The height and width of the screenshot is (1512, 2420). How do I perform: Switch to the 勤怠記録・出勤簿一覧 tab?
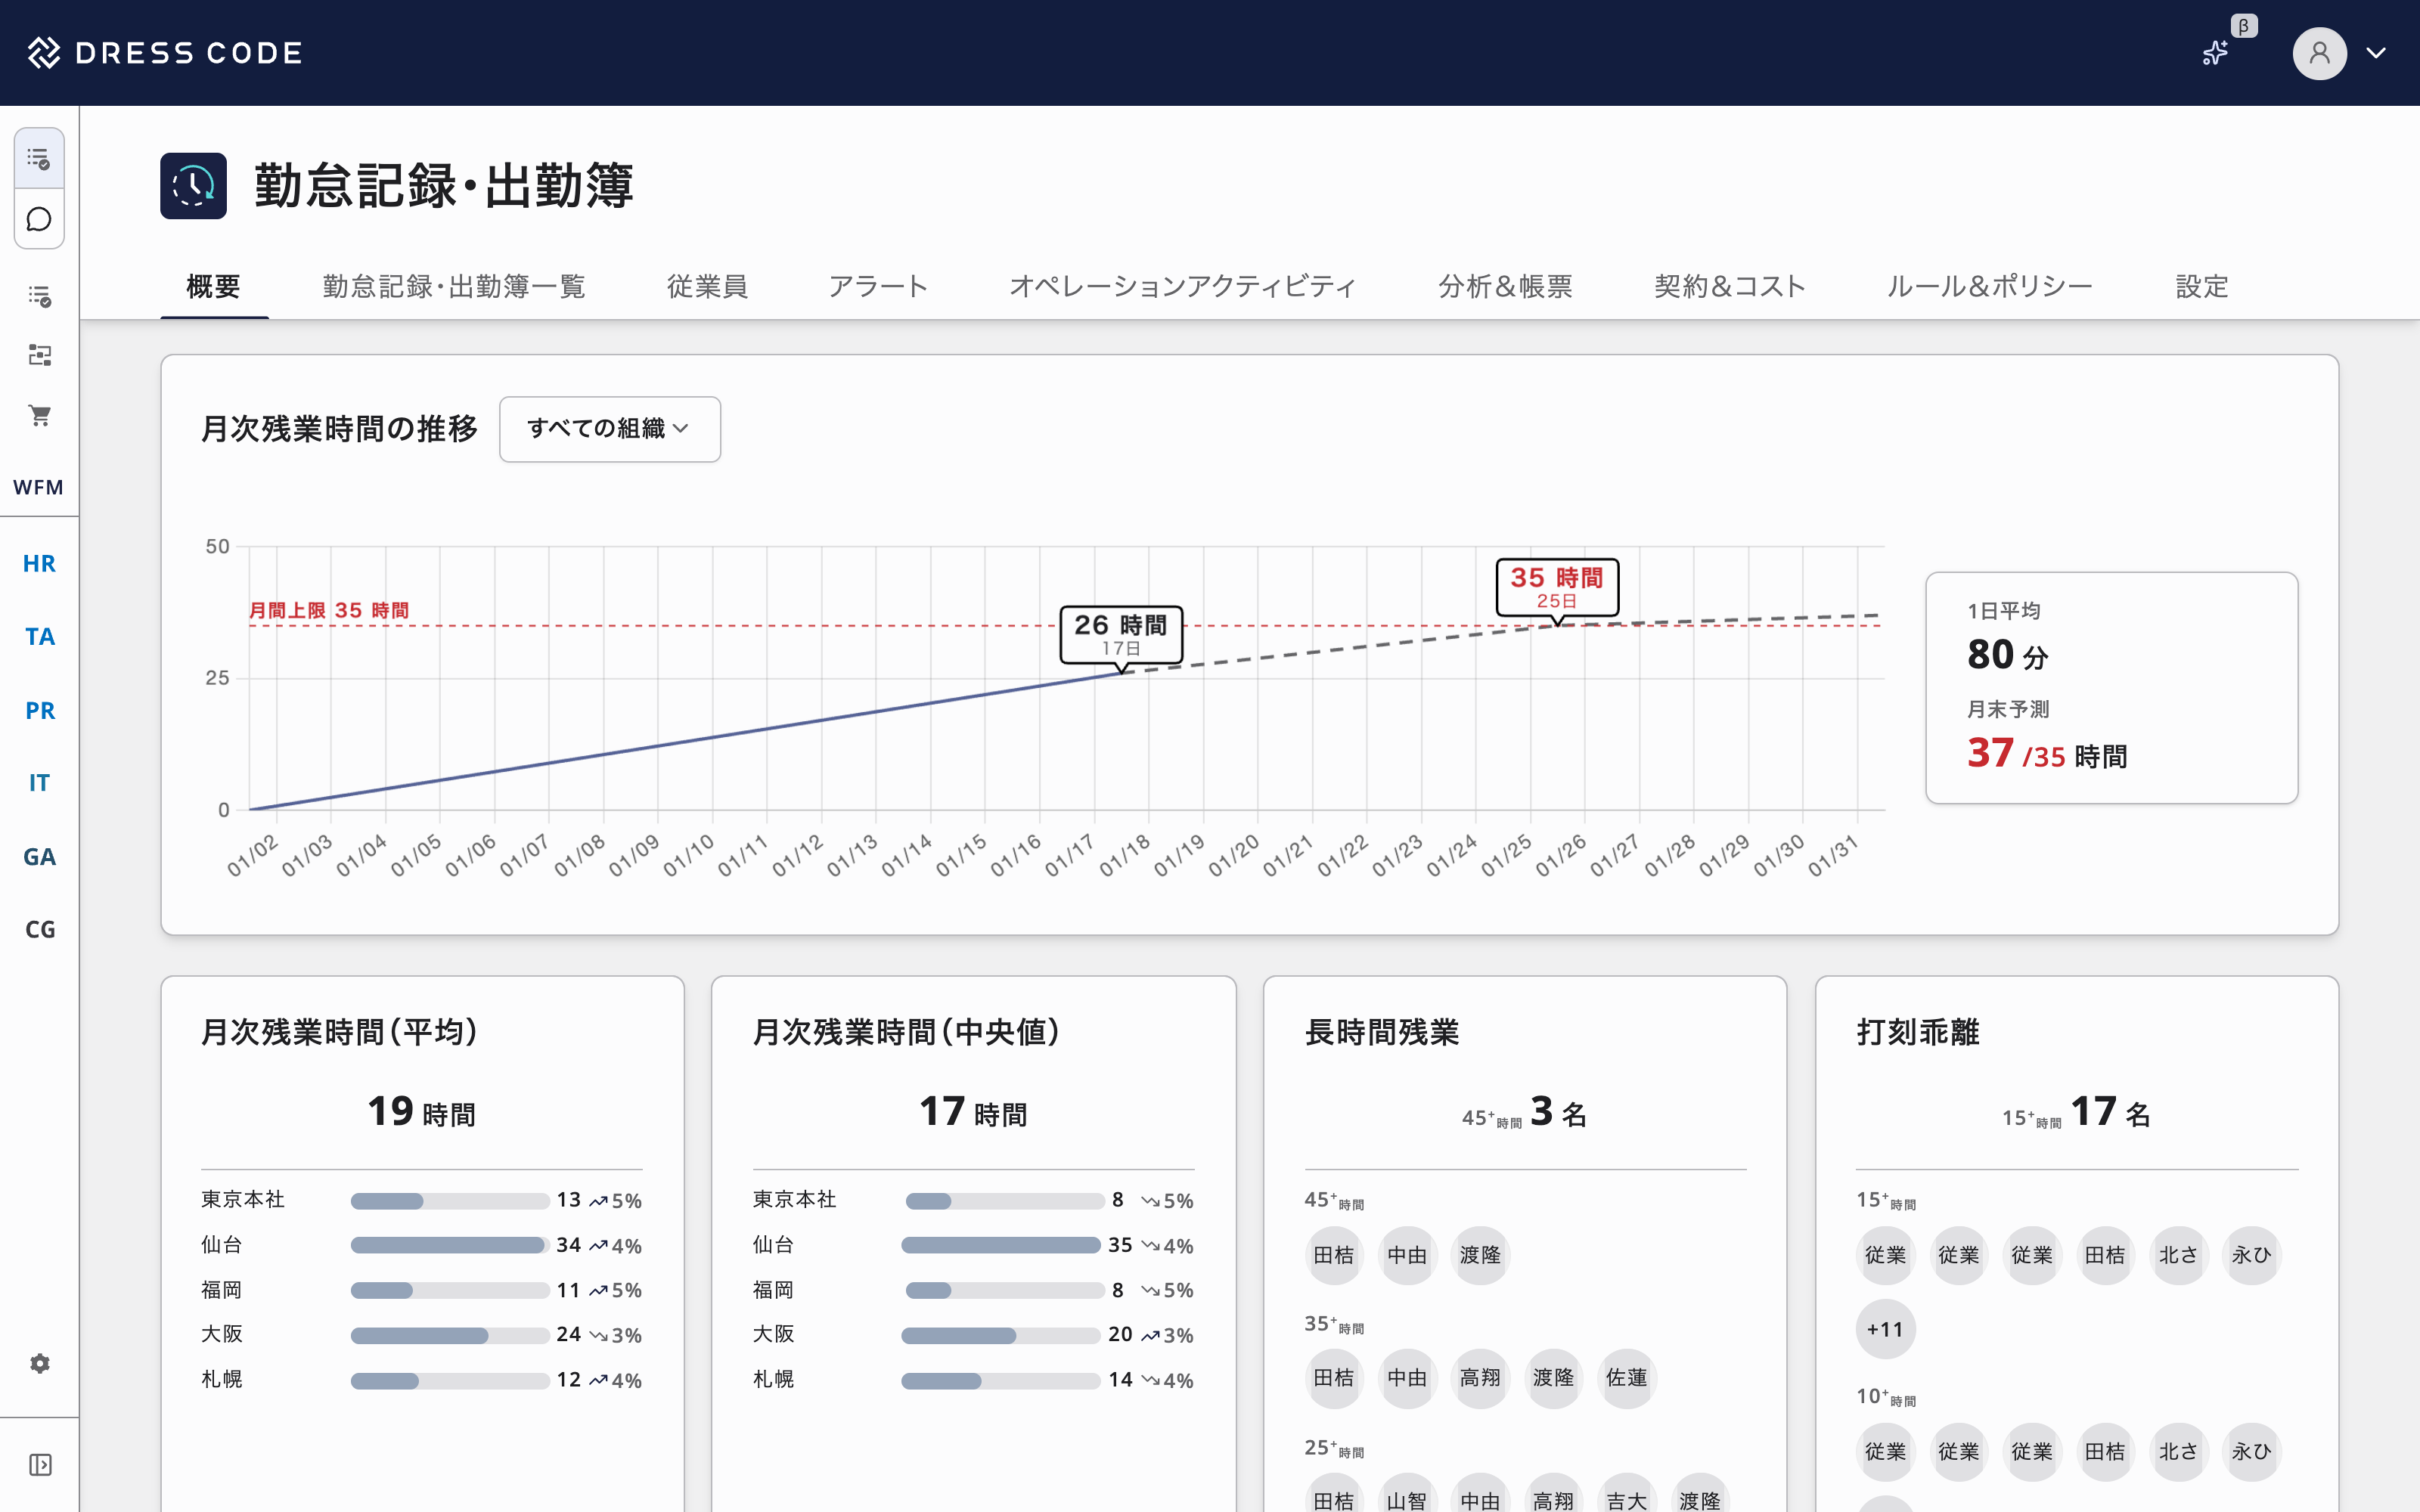coord(454,287)
